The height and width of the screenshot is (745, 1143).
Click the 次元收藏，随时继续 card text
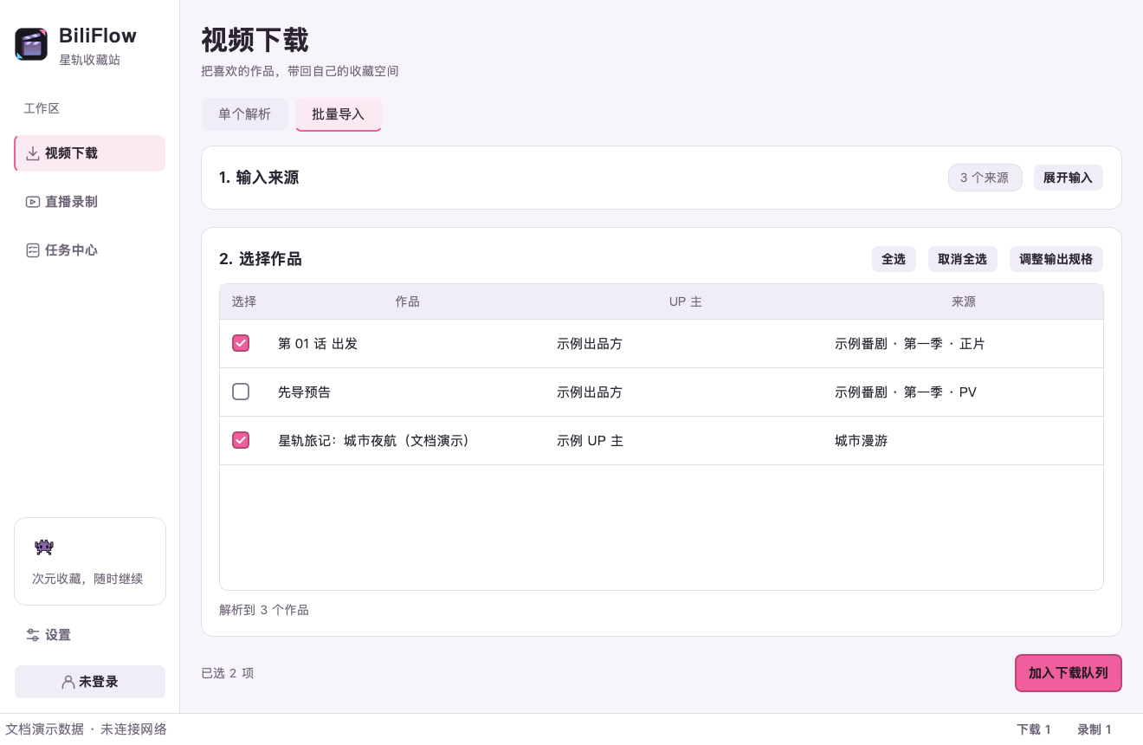(87, 579)
